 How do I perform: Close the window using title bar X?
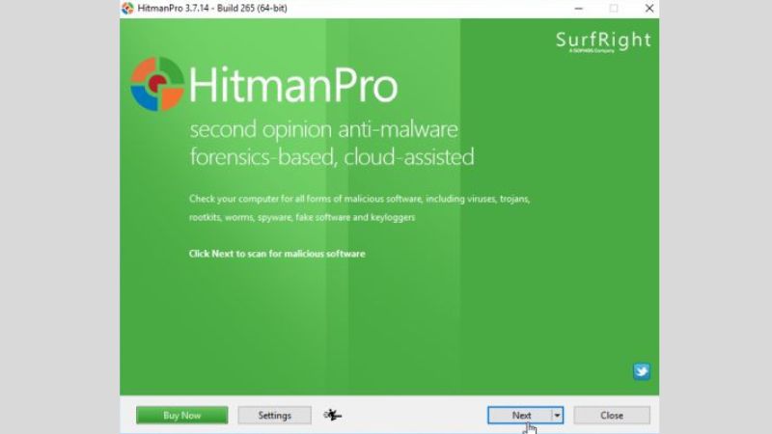[x=649, y=9]
